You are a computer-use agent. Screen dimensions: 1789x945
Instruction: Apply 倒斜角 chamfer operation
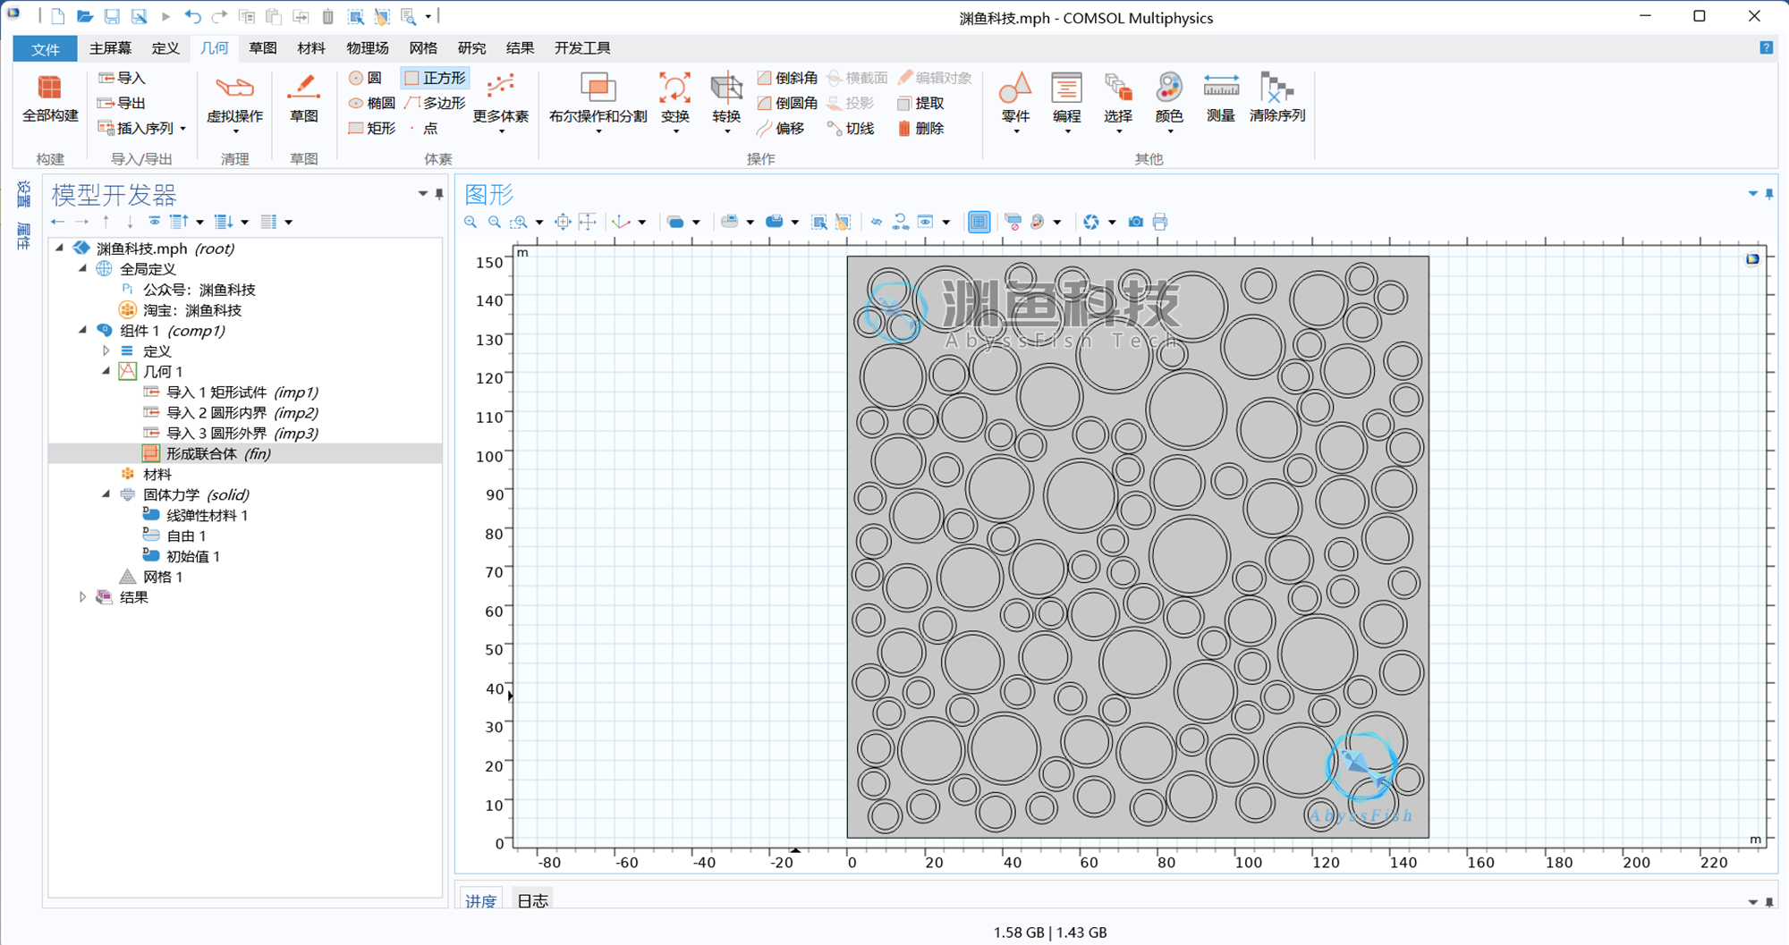(x=787, y=78)
